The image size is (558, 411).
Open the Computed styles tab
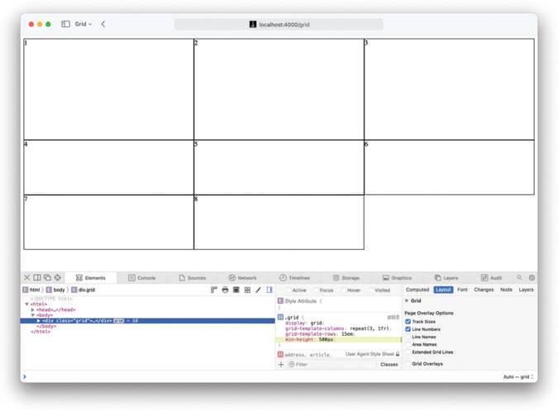(417, 290)
